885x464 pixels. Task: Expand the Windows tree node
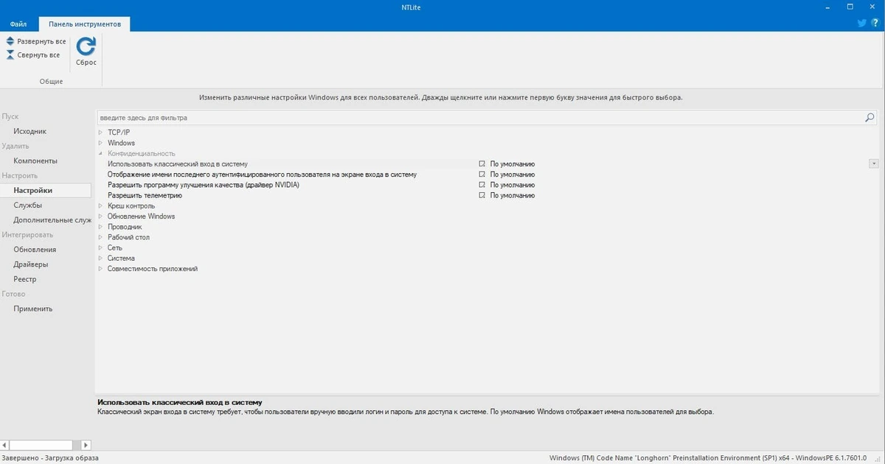tap(100, 143)
